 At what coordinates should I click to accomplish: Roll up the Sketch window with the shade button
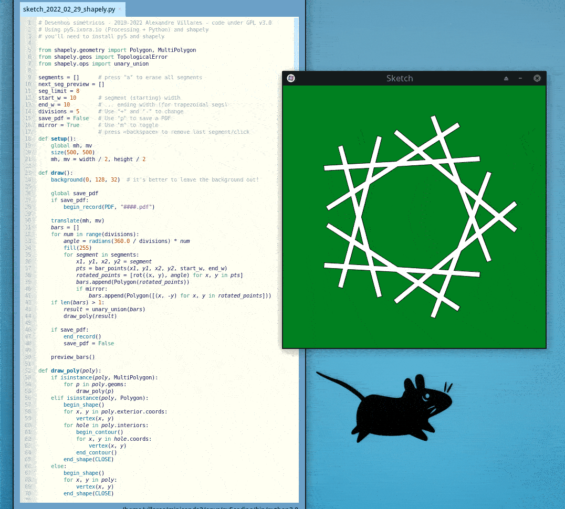click(x=506, y=78)
